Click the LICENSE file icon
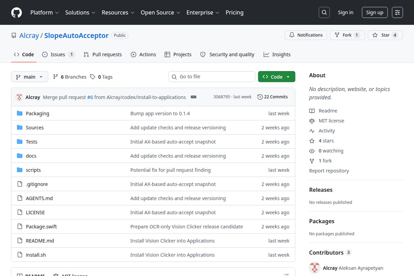The width and height of the screenshot is (414, 276). (x=20, y=213)
